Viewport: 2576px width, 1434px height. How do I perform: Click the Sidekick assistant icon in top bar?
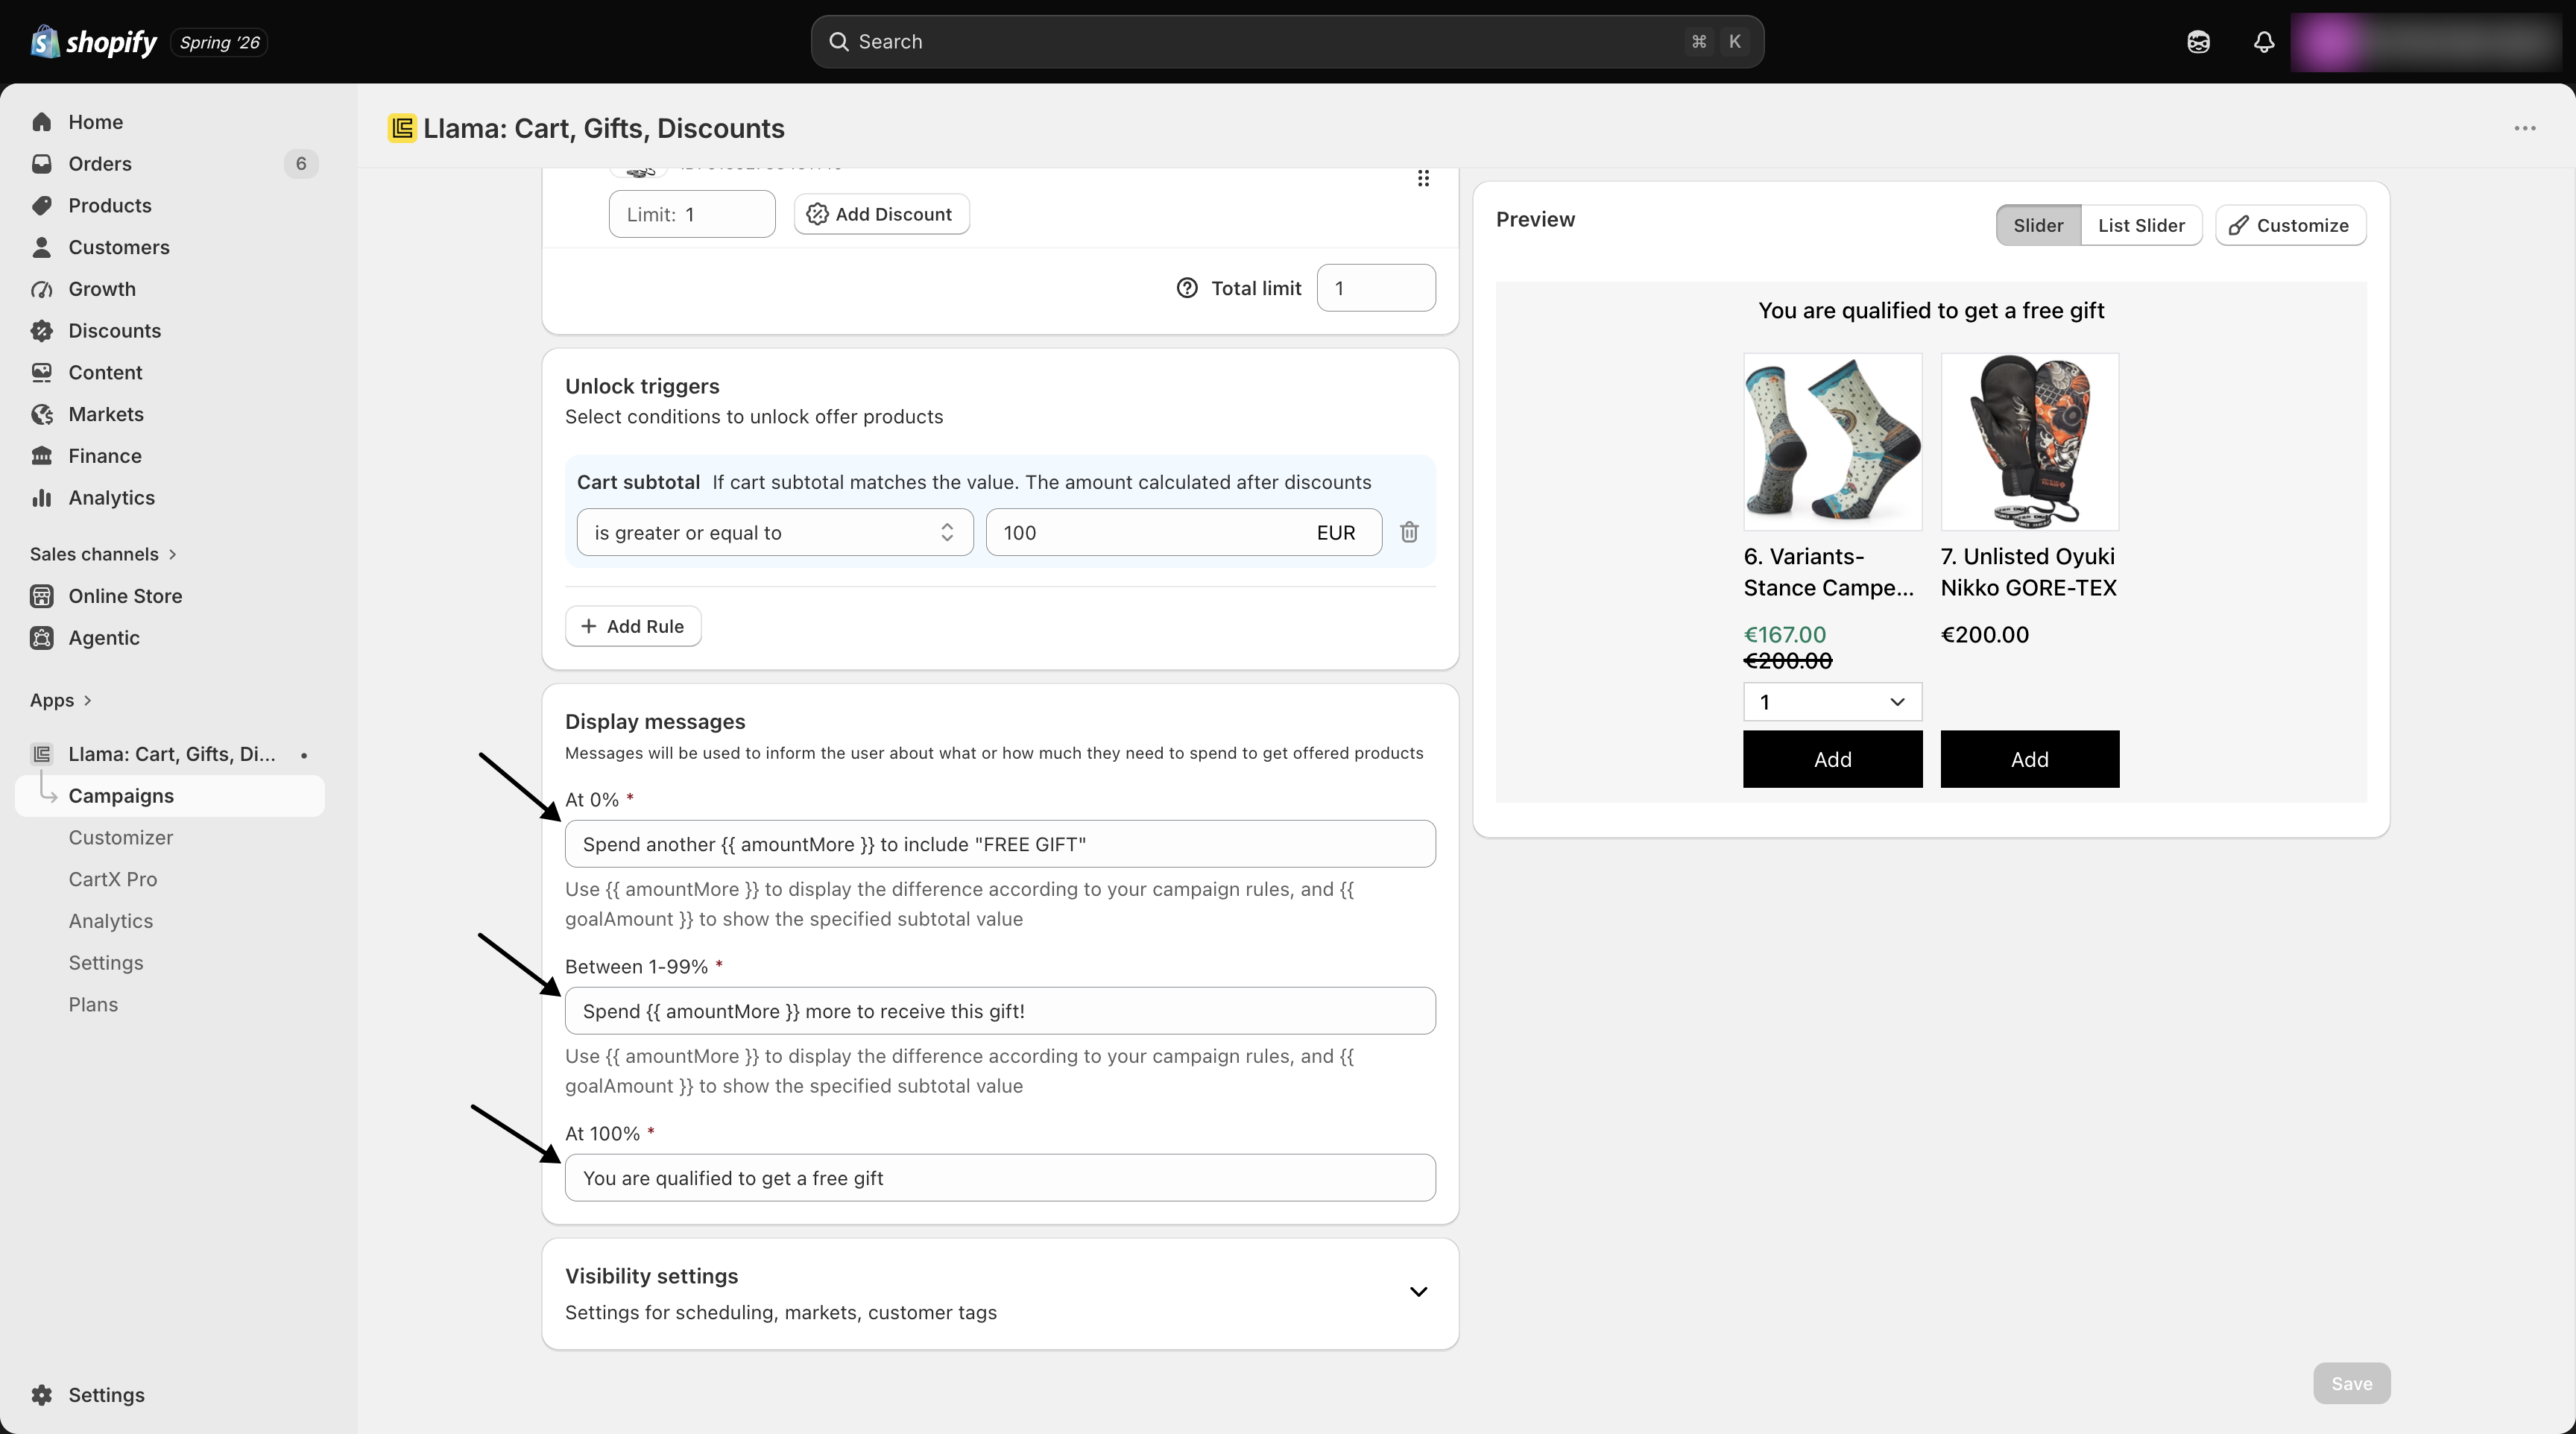[x=2198, y=42]
